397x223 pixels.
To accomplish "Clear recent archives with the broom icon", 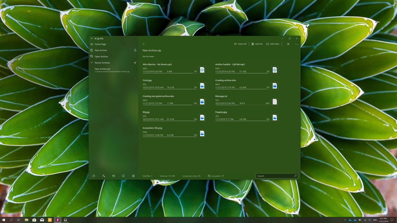I will (x=135, y=62).
